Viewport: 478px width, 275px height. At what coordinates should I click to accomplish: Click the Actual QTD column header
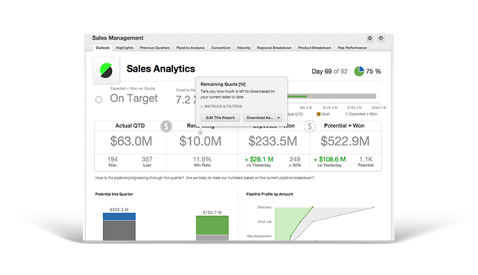click(130, 126)
